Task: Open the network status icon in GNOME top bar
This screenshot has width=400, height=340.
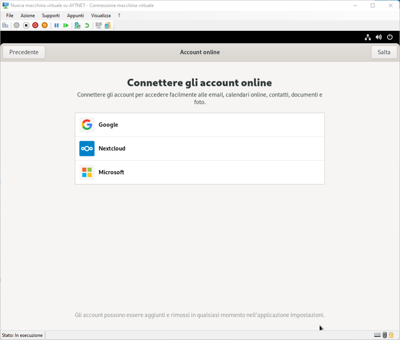Action: [x=368, y=37]
